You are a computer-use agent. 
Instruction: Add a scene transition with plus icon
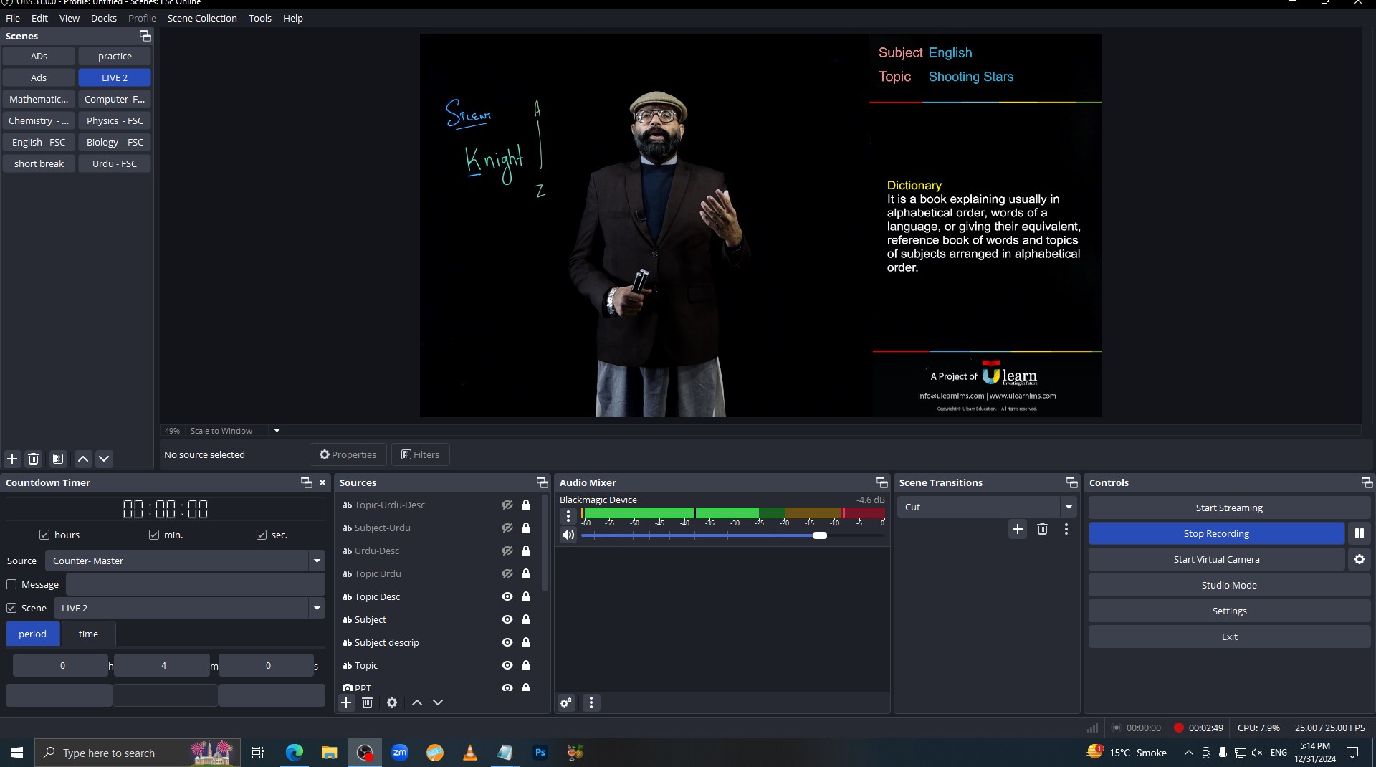click(1018, 529)
